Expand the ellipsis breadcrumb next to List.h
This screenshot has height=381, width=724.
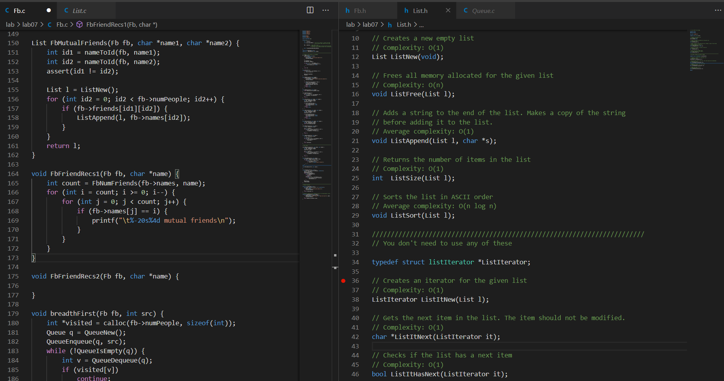click(x=421, y=24)
